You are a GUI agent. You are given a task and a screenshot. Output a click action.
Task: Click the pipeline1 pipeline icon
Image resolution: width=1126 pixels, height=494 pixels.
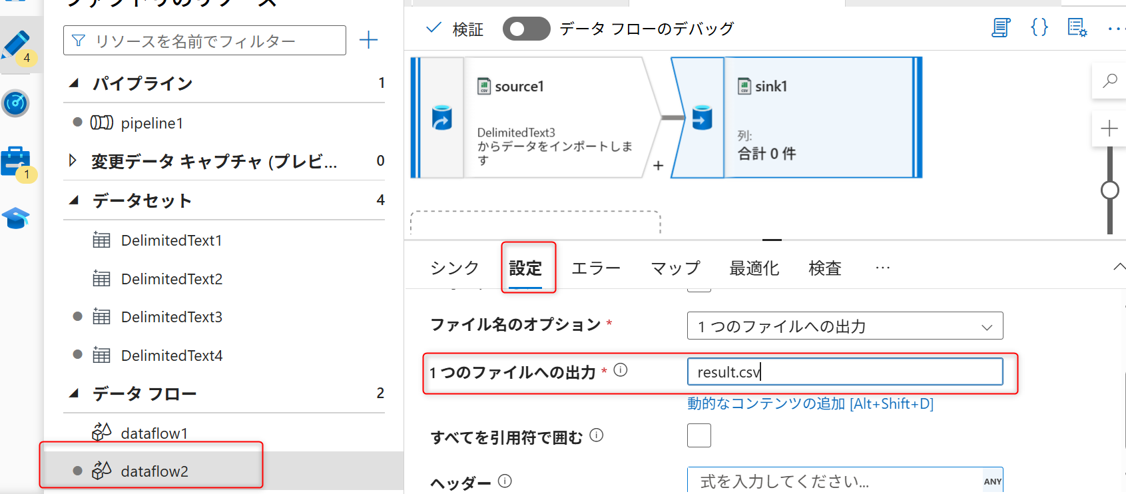pyautogui.click(x=102, y=123)
